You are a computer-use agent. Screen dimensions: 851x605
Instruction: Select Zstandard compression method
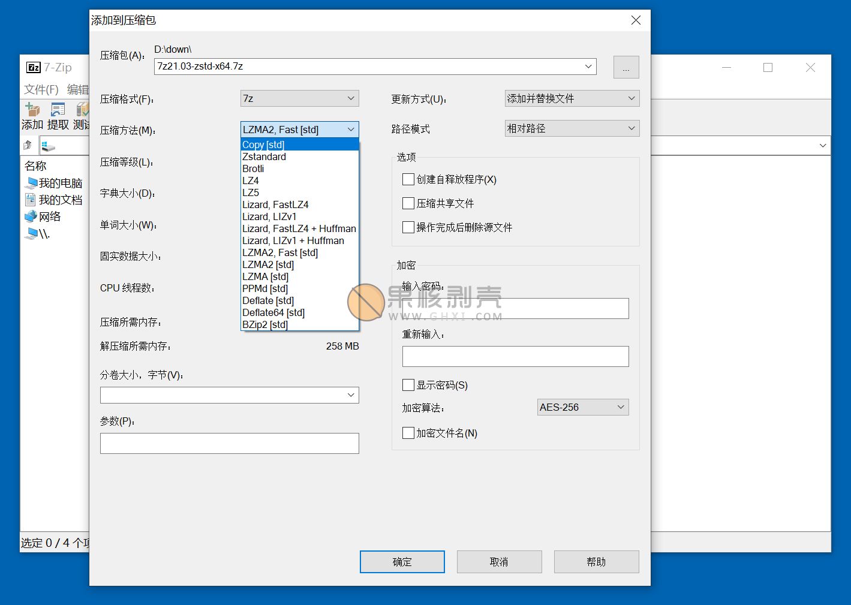(300, 156)
